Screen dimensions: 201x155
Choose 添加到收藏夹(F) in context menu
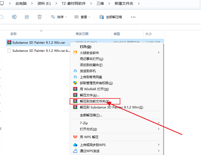coord(91,65)
